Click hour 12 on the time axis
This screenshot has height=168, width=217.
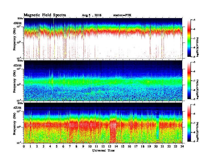(103, 147)
